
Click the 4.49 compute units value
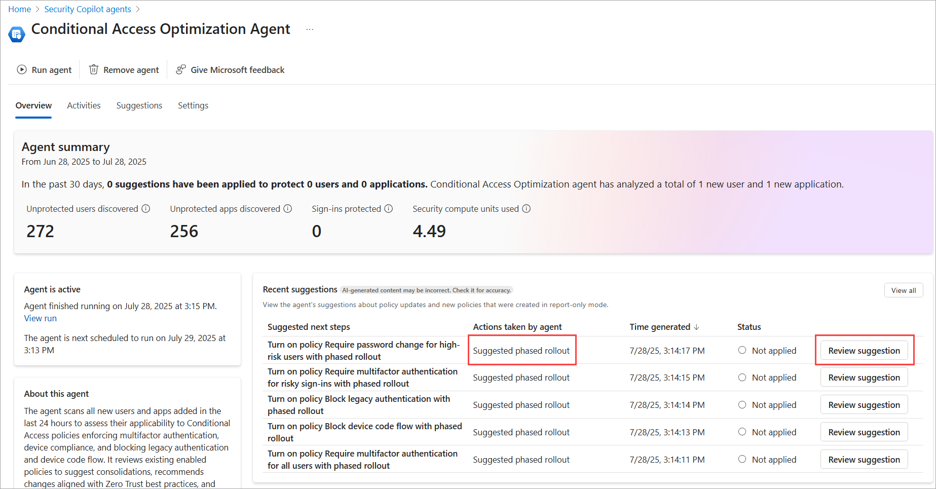[429, 231]
